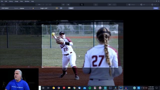Click the Luminar taskbar icon
This screenshot has width=160, height=90.
[x=121, y=88]
